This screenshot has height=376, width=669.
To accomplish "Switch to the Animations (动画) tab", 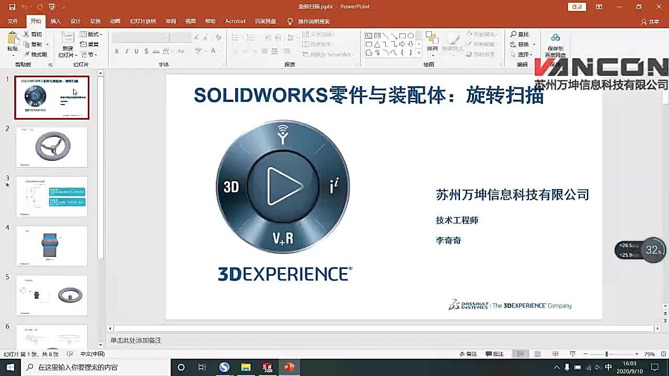I will pyautogui.click(x=115, y=21).
